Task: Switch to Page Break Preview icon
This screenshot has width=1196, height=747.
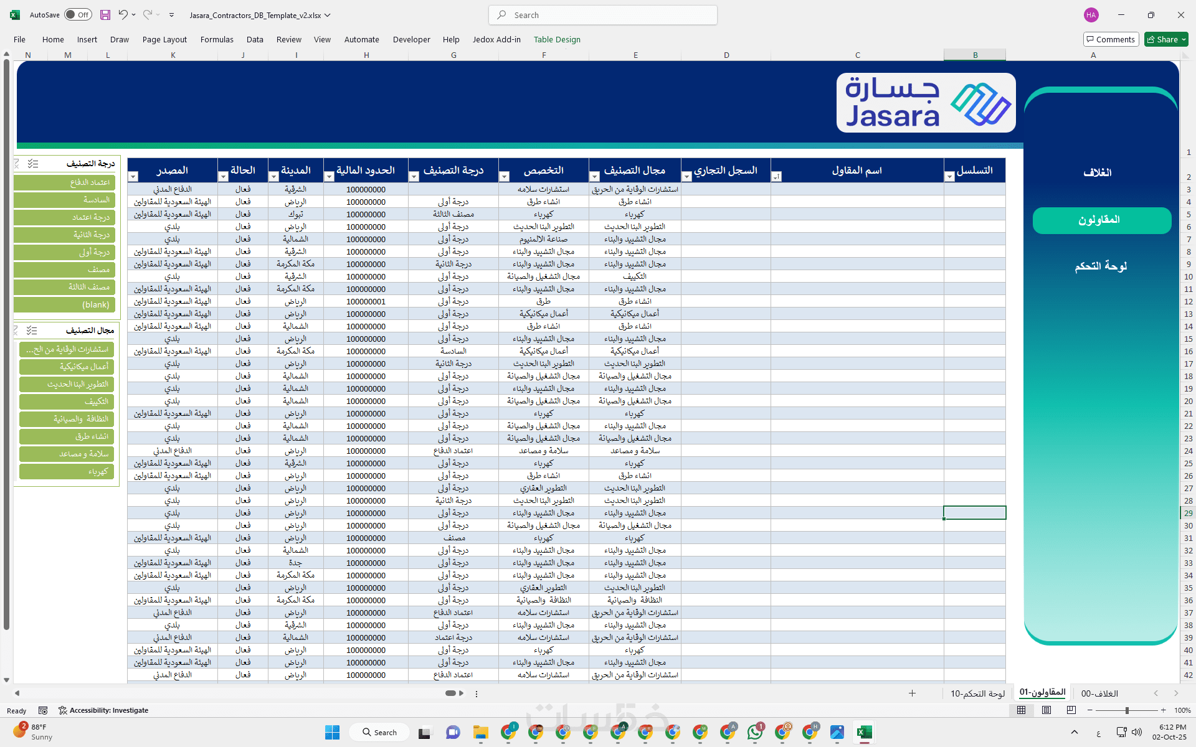Action: pyautogui.click(x=1071, y=710)
